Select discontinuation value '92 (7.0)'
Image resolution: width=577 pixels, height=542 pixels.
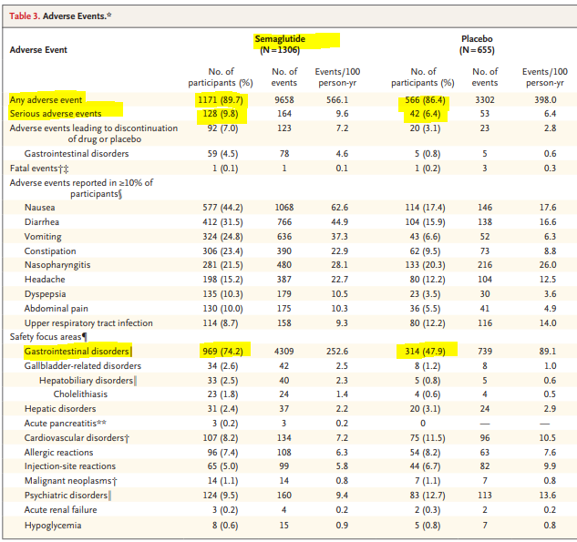pos(222,128)
